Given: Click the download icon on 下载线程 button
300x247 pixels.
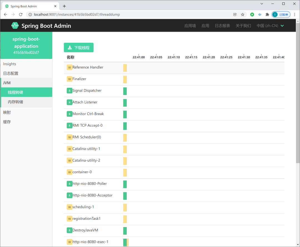Looking at the screenshot, I should [x=70, y=47].
